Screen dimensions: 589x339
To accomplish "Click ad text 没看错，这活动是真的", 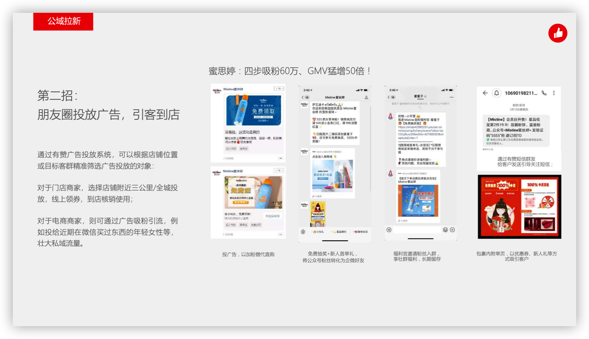I will tap(242, 132).
